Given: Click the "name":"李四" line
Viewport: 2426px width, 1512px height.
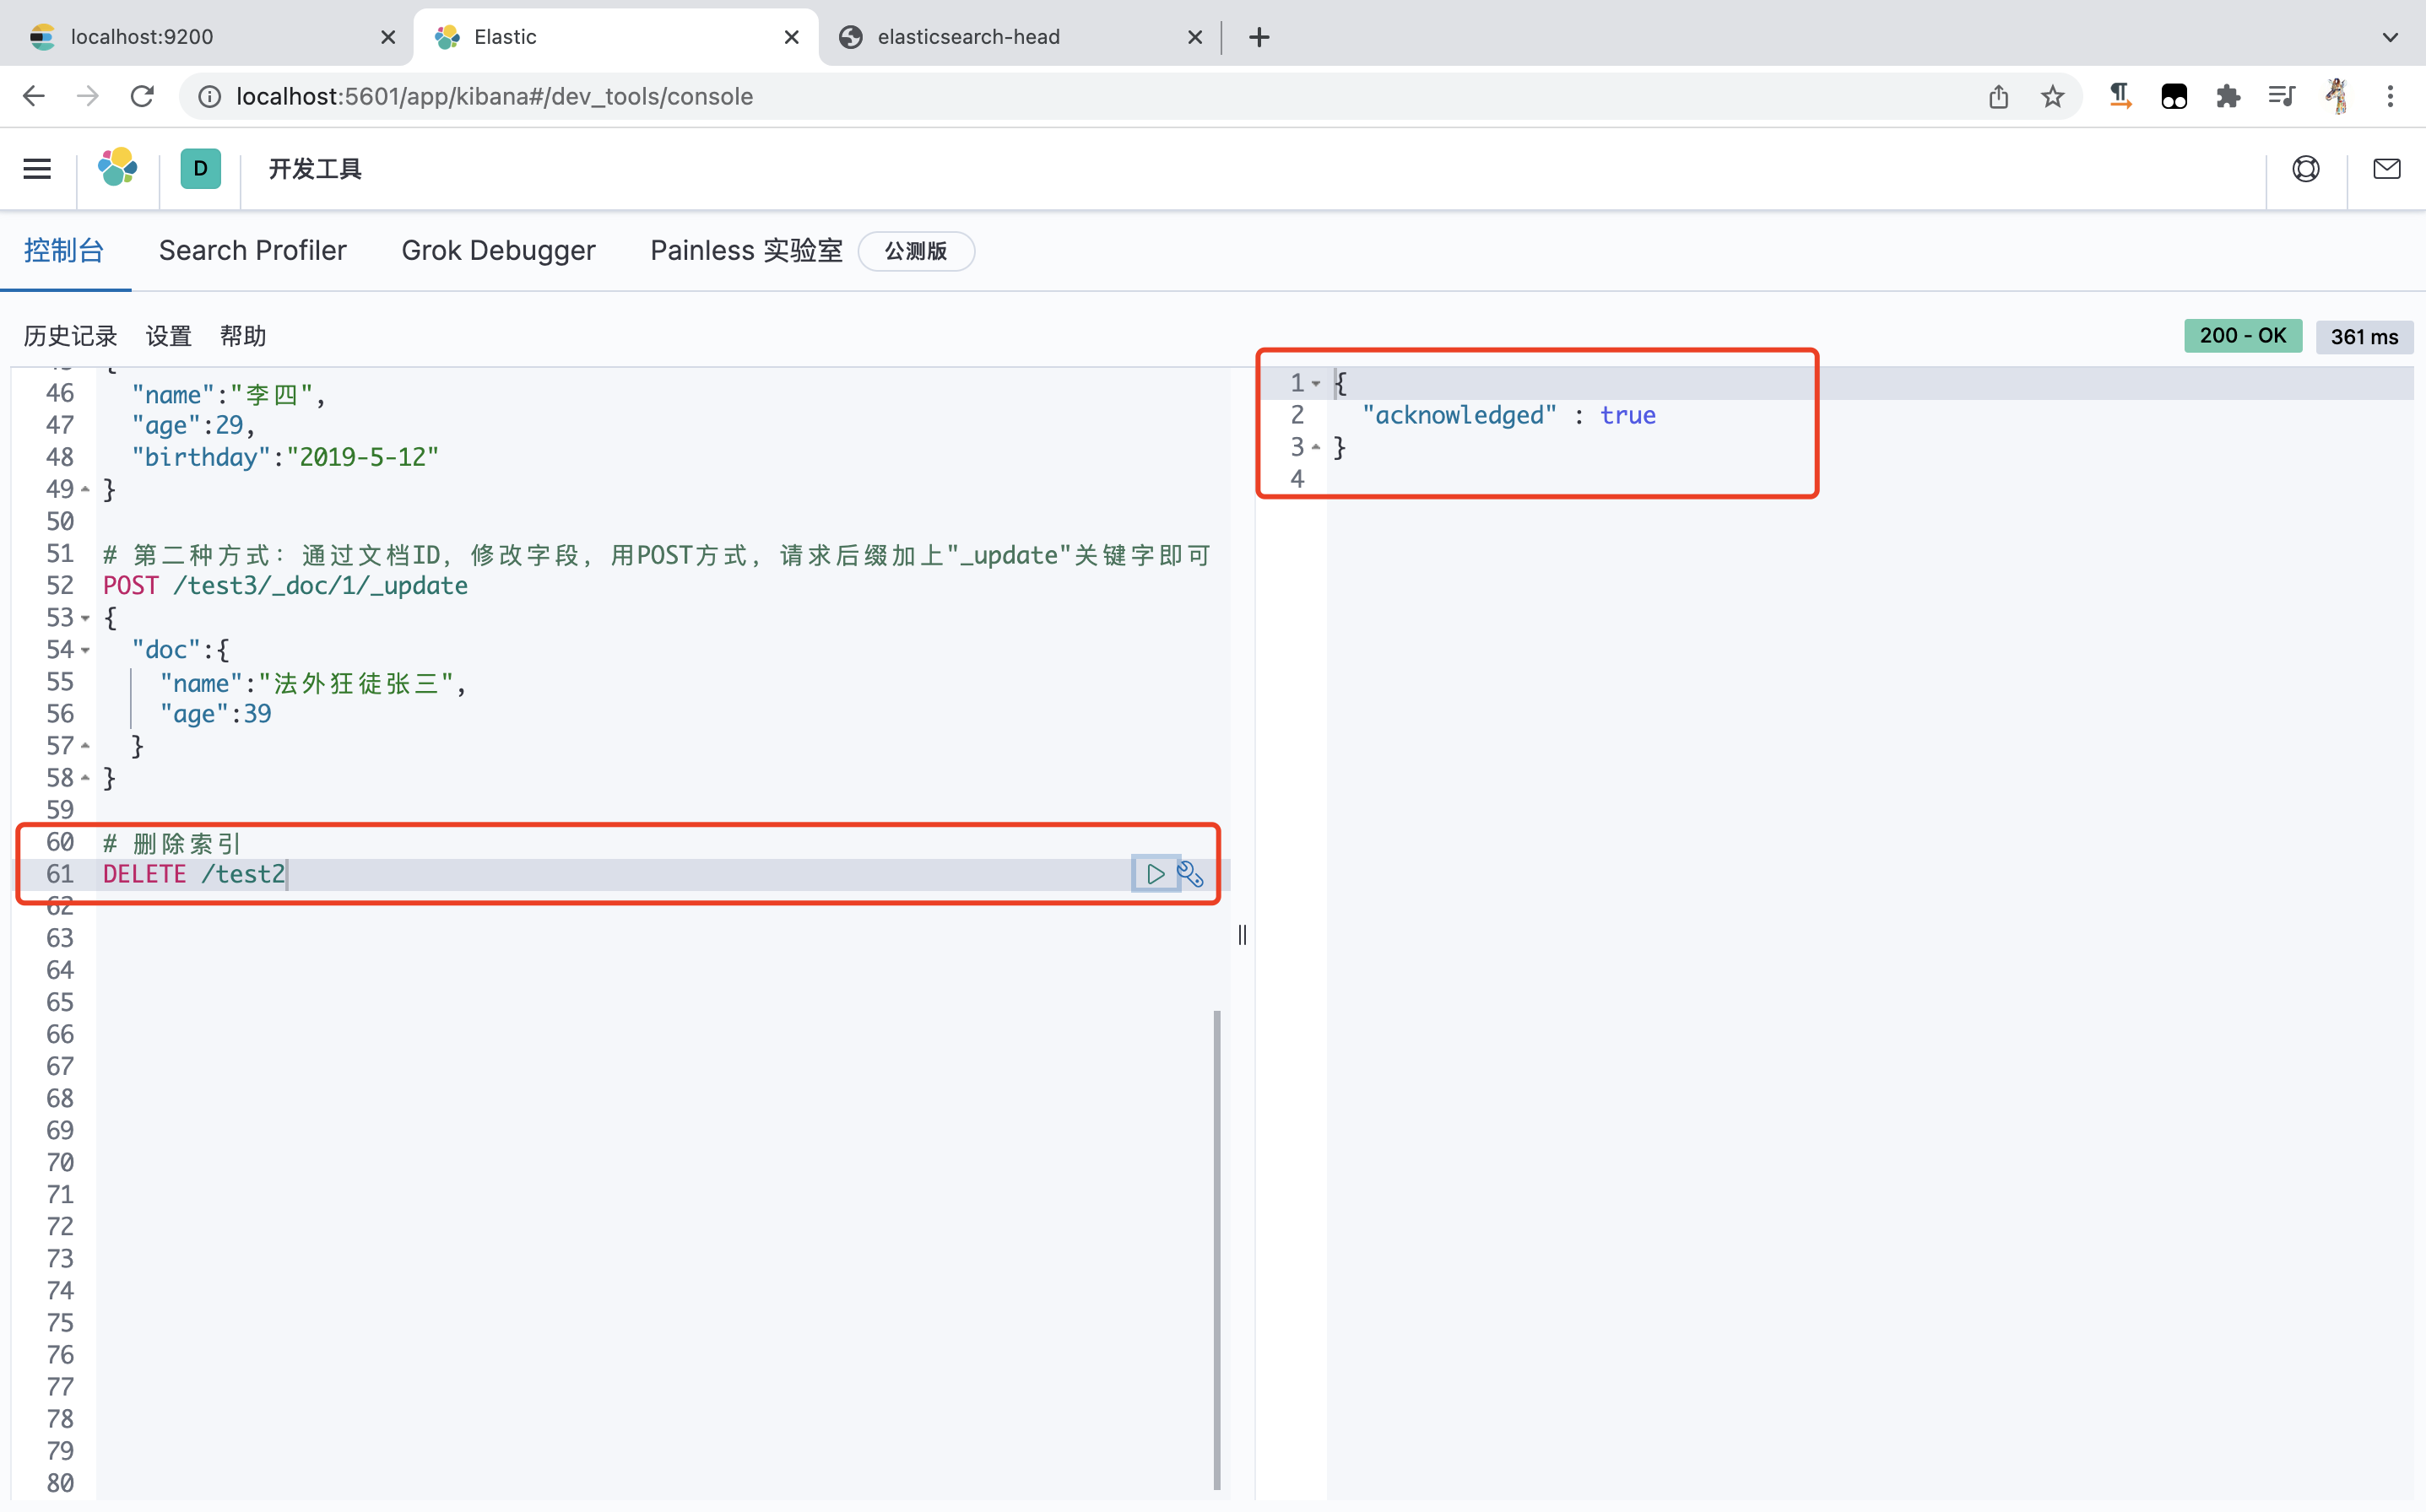Looking at the screenshot, I should pyautogui.click(x=229, y=394).
